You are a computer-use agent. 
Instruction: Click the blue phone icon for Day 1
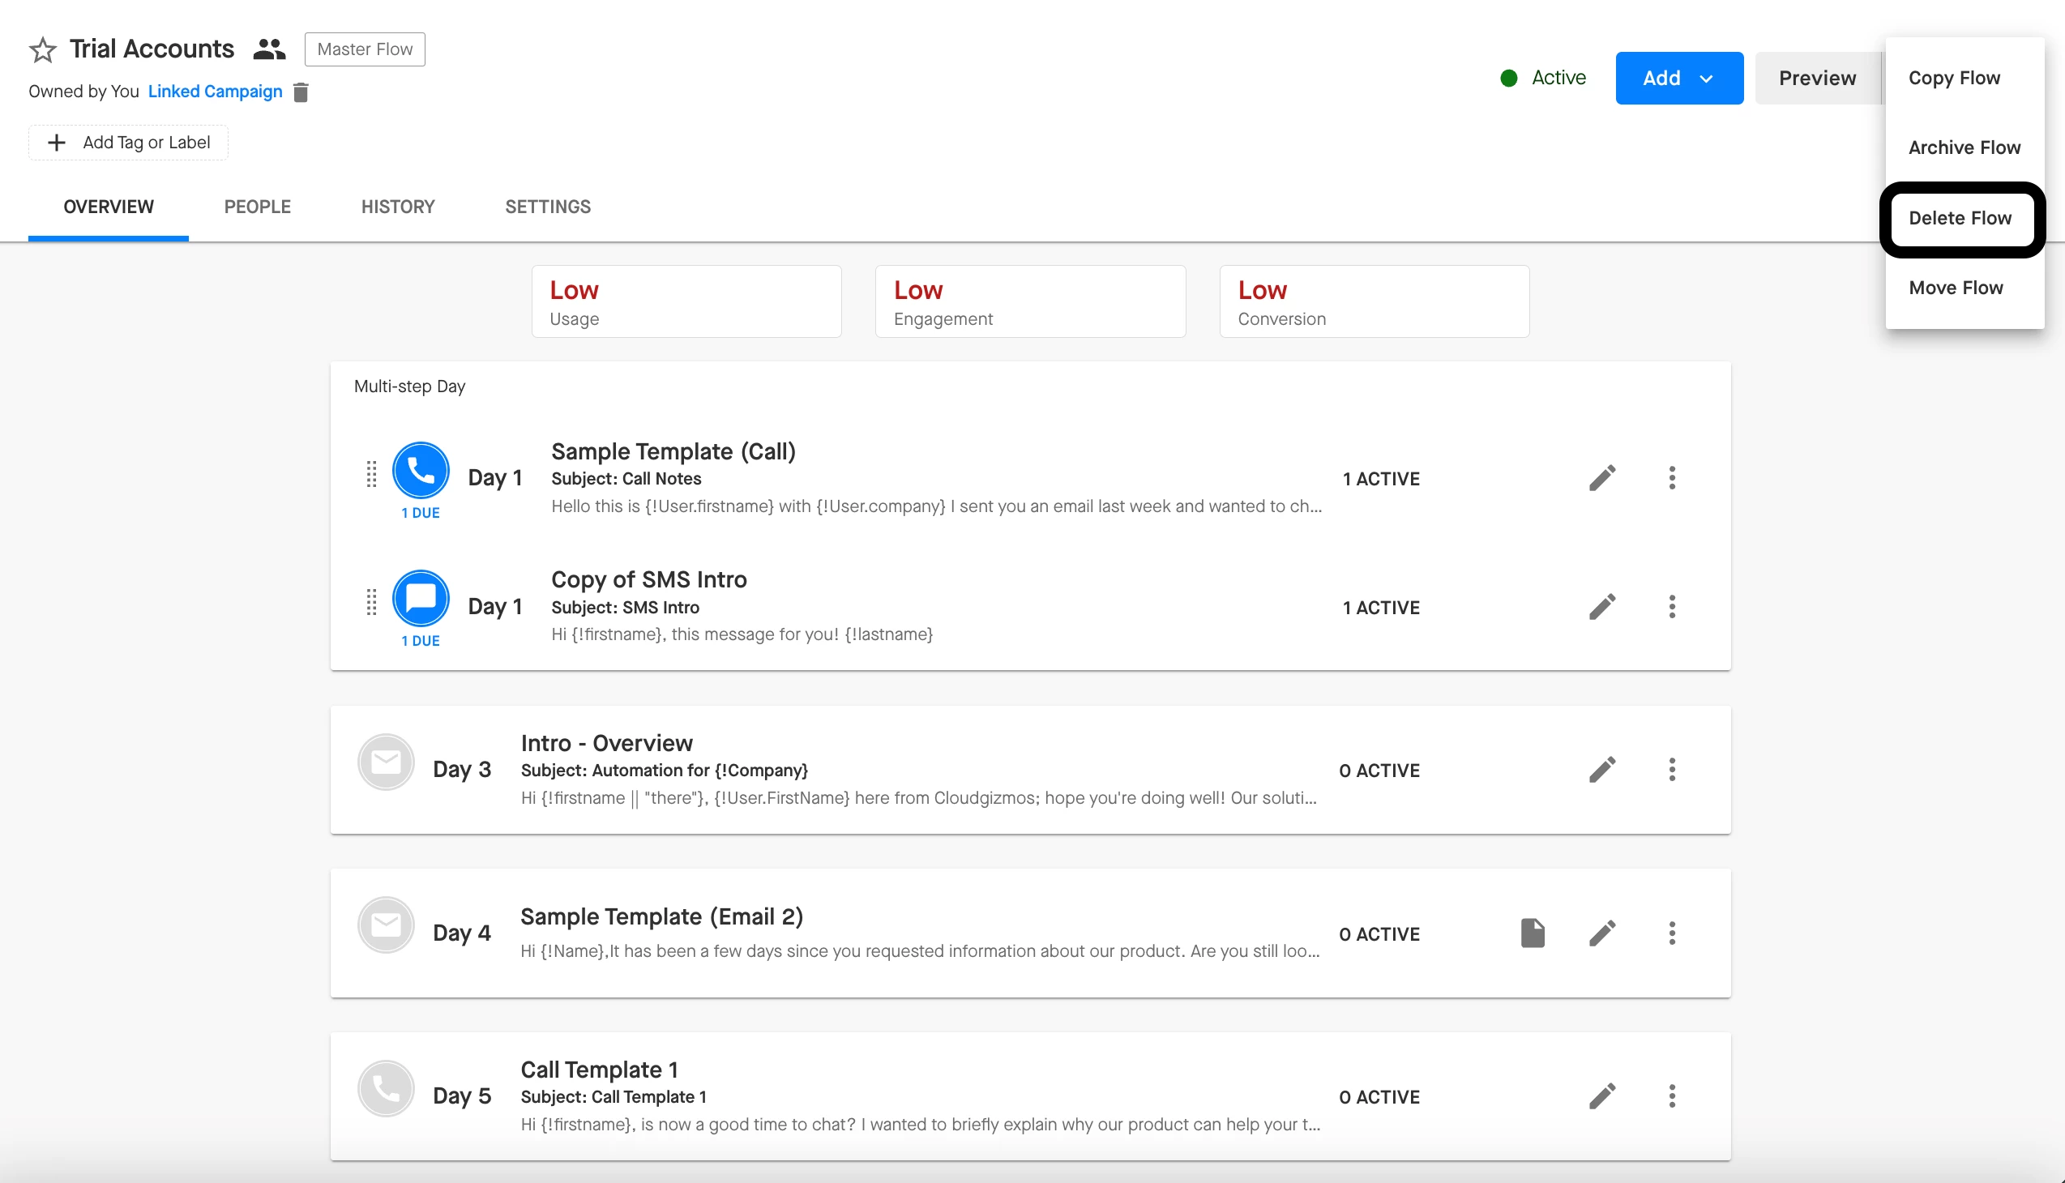point(420,471)
